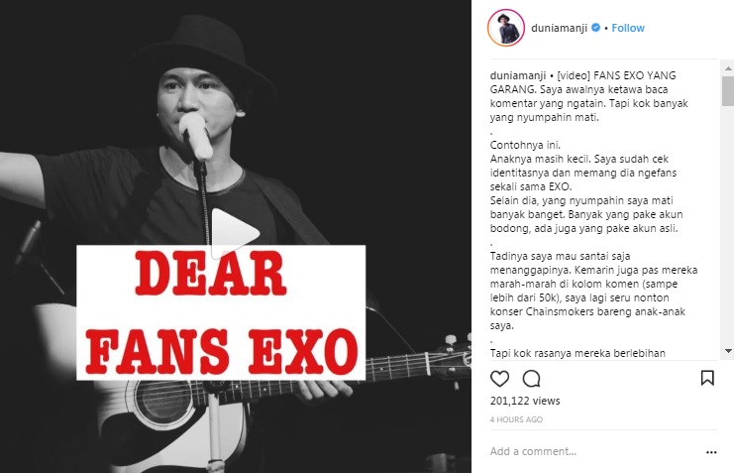Image resolution: width=734 pixels, height=473 pixels.
Task: Click the verified badge next to duniamanji
Action: pyautogui.click(x=595, y=28)
